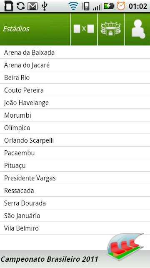This screenshot has width=150, height=268.
Task: Open Gmail notification in status bar
Action: 32,6
